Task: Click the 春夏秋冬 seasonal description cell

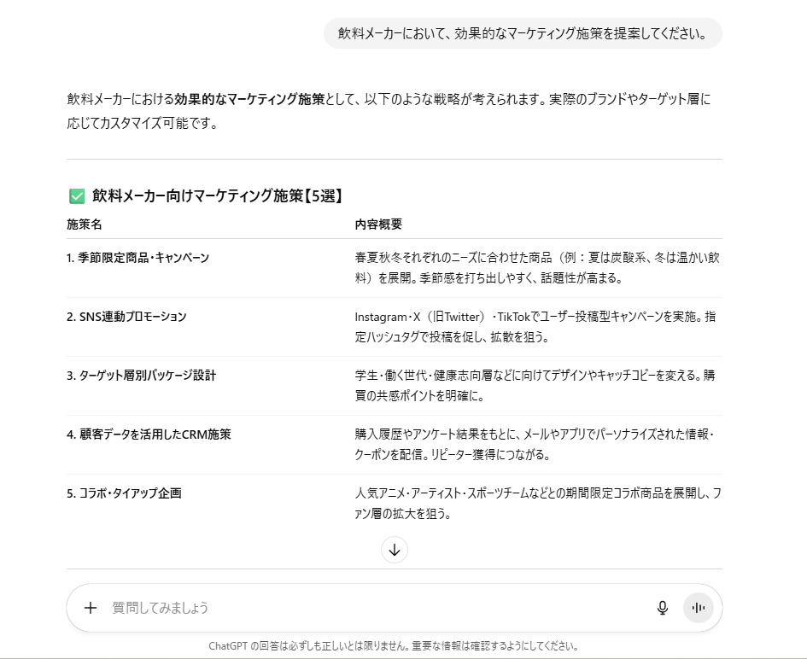Action: (537, 267)
